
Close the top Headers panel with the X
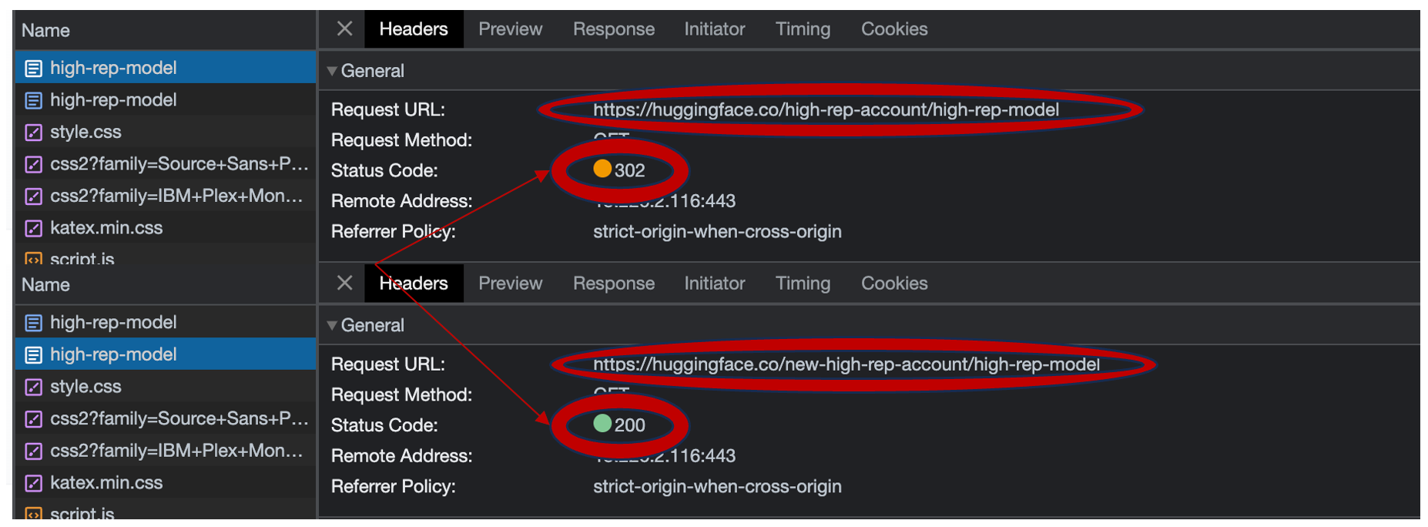point(344,29)
